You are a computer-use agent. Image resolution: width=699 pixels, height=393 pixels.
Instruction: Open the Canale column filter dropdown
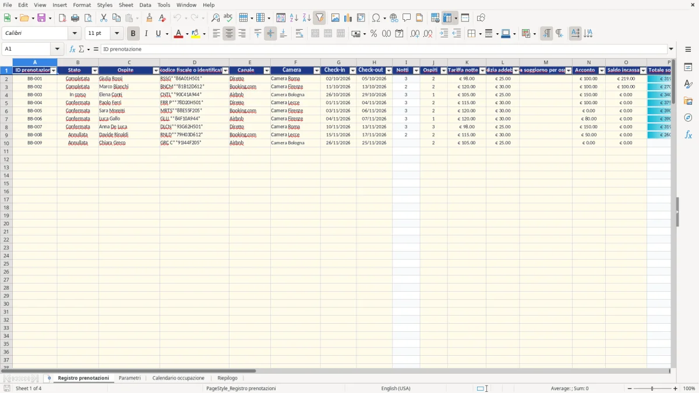[x=267, y=70]
